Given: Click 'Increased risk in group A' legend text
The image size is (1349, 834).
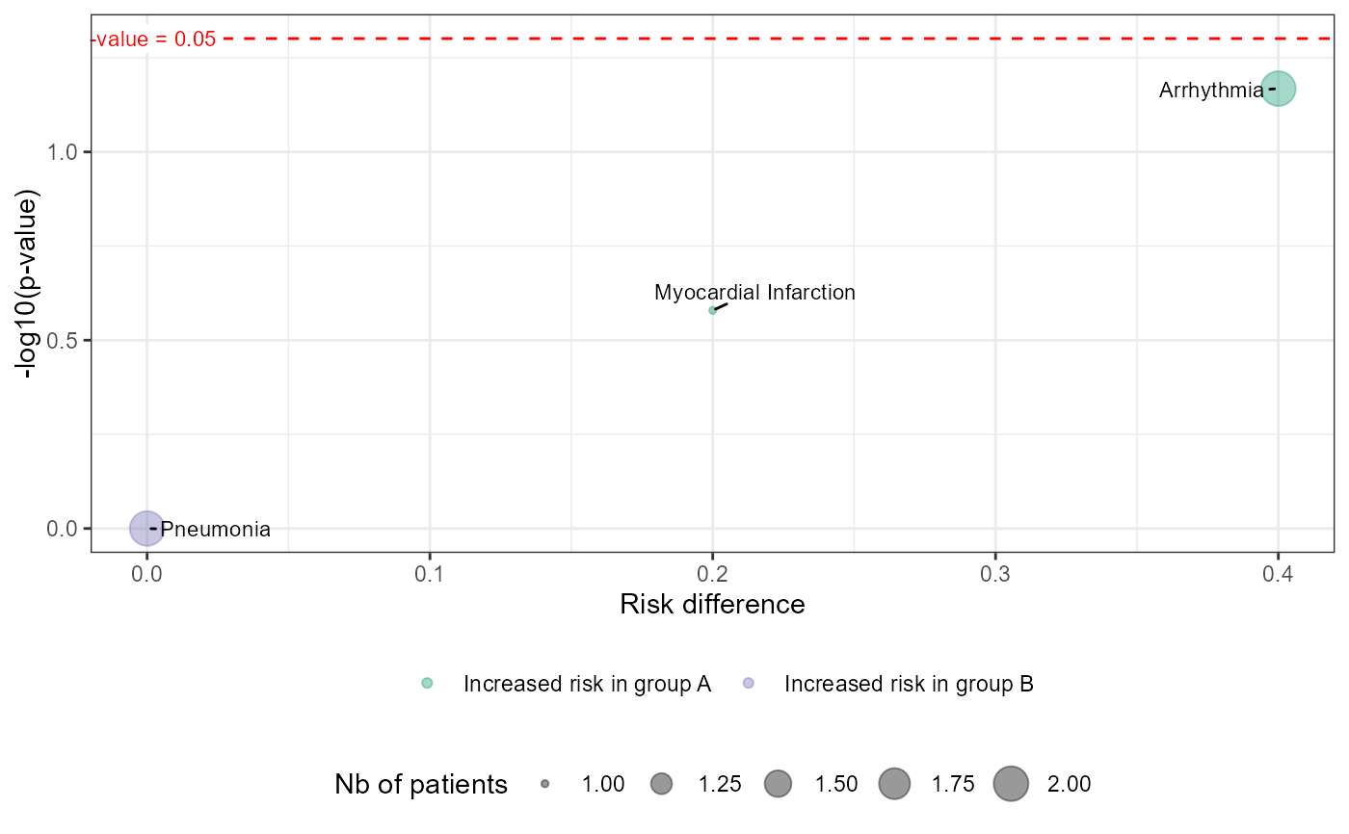Looking at the screenshot, I should pos(587,685).
